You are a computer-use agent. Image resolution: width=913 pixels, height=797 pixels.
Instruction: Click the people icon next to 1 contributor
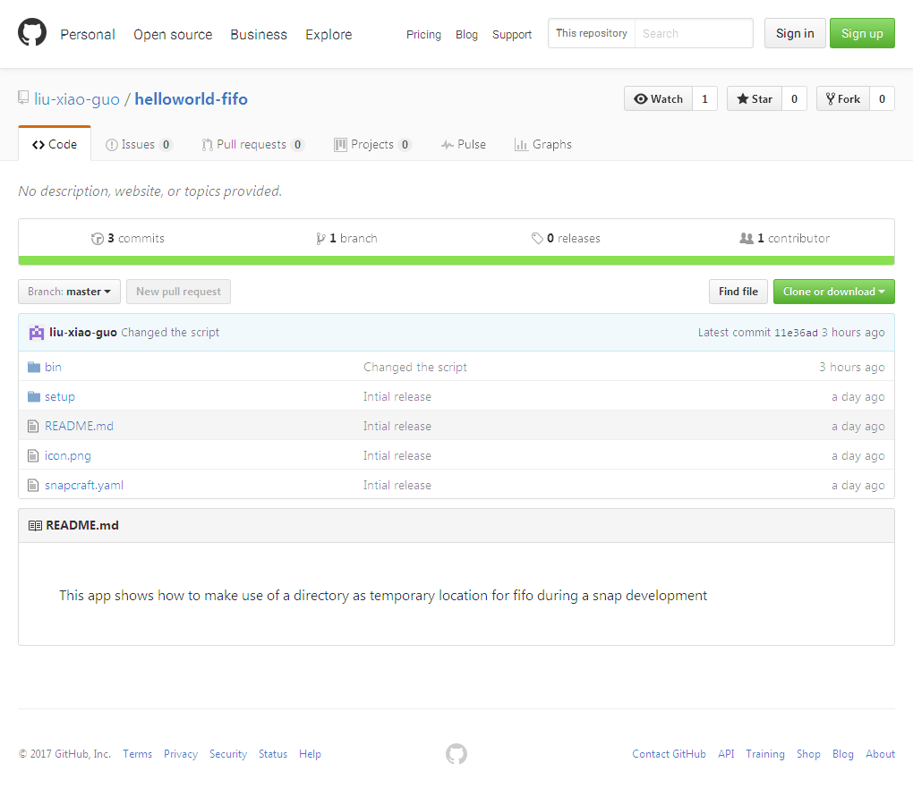click(x=746, y=239)
